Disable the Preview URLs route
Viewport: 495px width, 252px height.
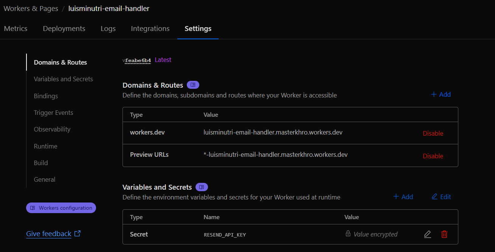click(x=433, y=156)
